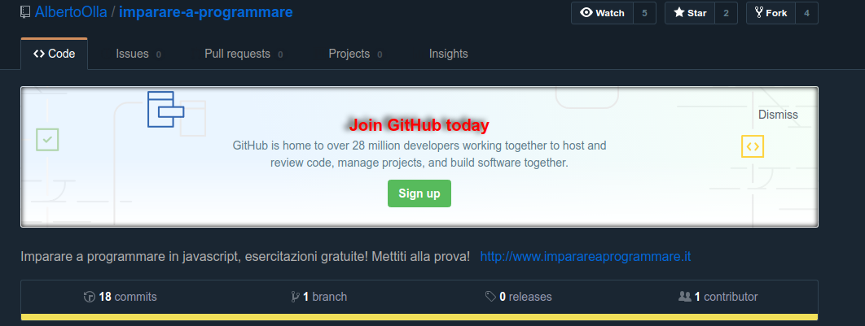The image size is (865, 326).
Task: Click the git branch icon
Action: (295, 297)
